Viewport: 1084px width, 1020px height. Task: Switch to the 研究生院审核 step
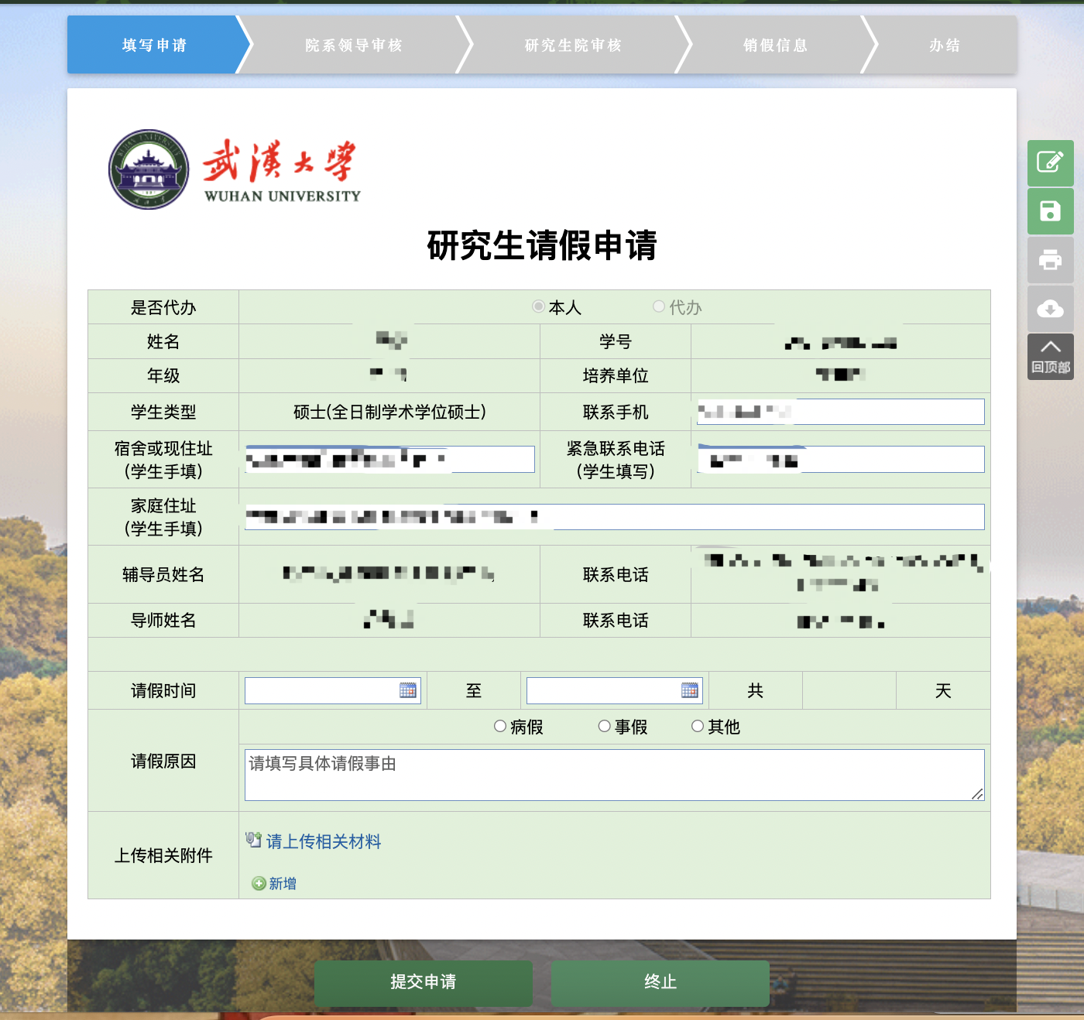tap(573, 46)
